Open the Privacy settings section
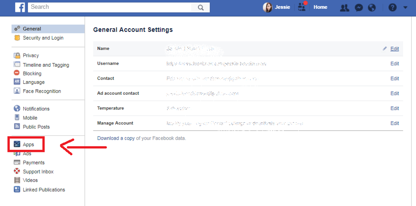 pos(31,55)
